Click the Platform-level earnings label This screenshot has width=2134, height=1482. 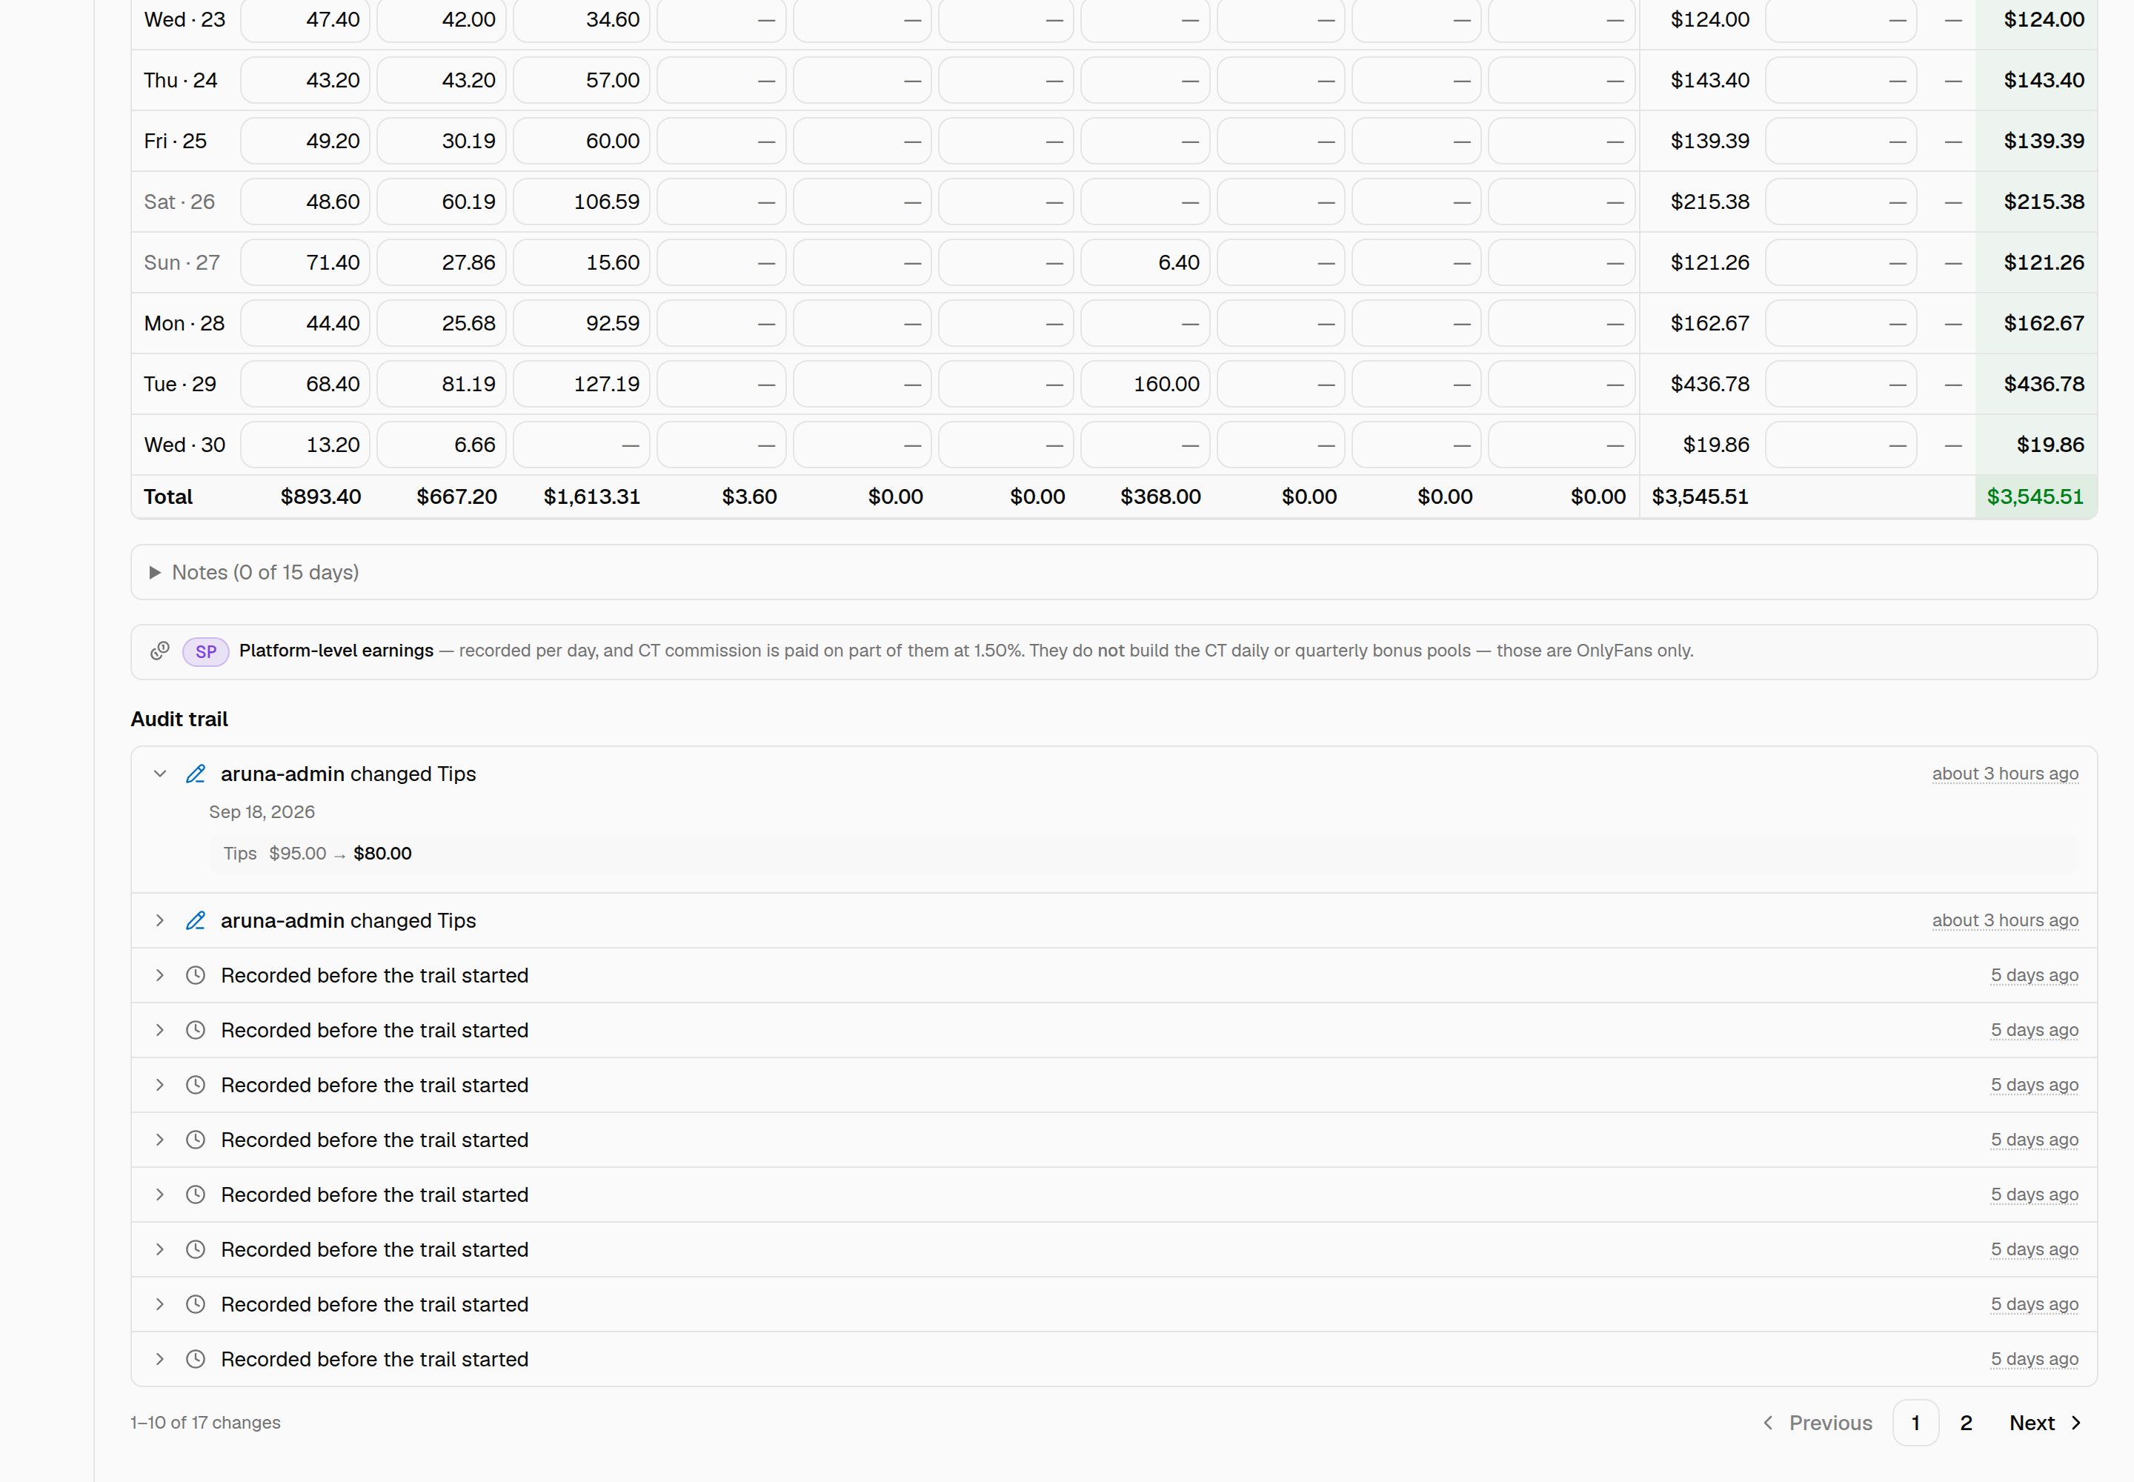tap(336, 651)
